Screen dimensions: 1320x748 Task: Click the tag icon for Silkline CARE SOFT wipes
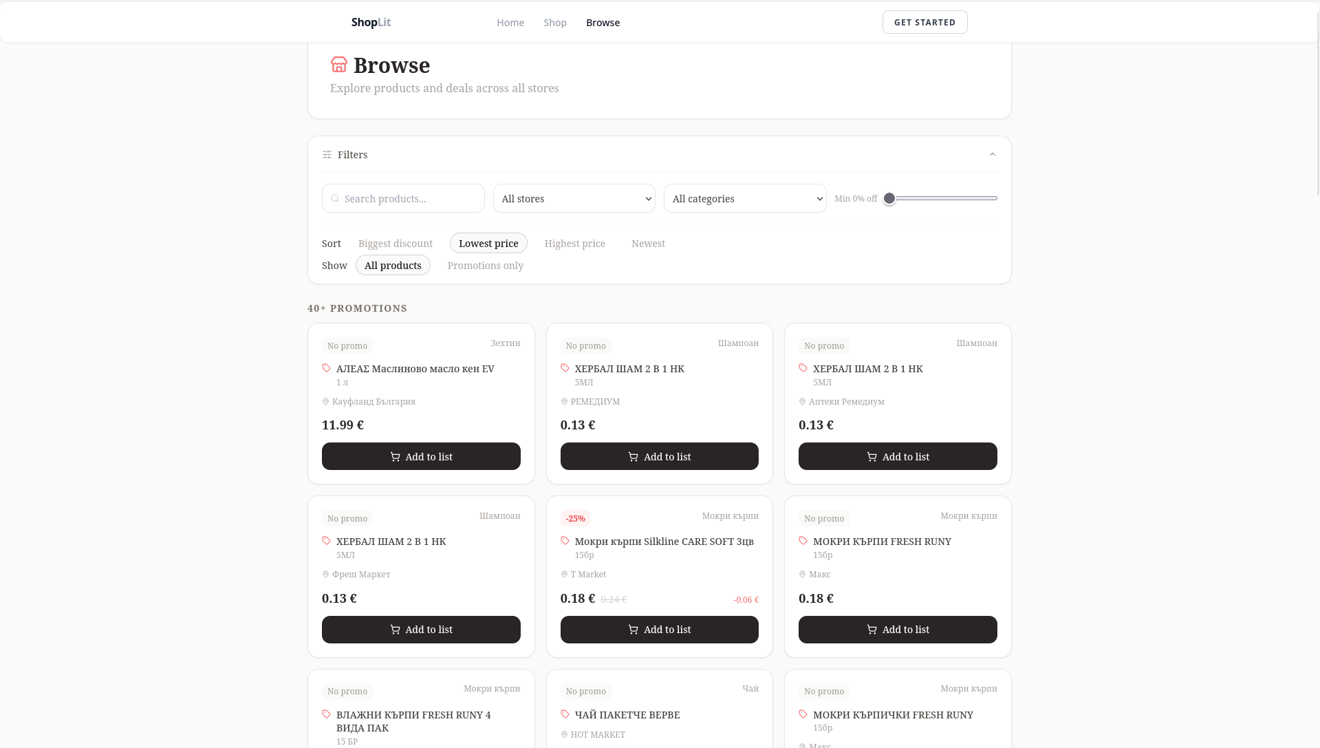coord(565,541)
